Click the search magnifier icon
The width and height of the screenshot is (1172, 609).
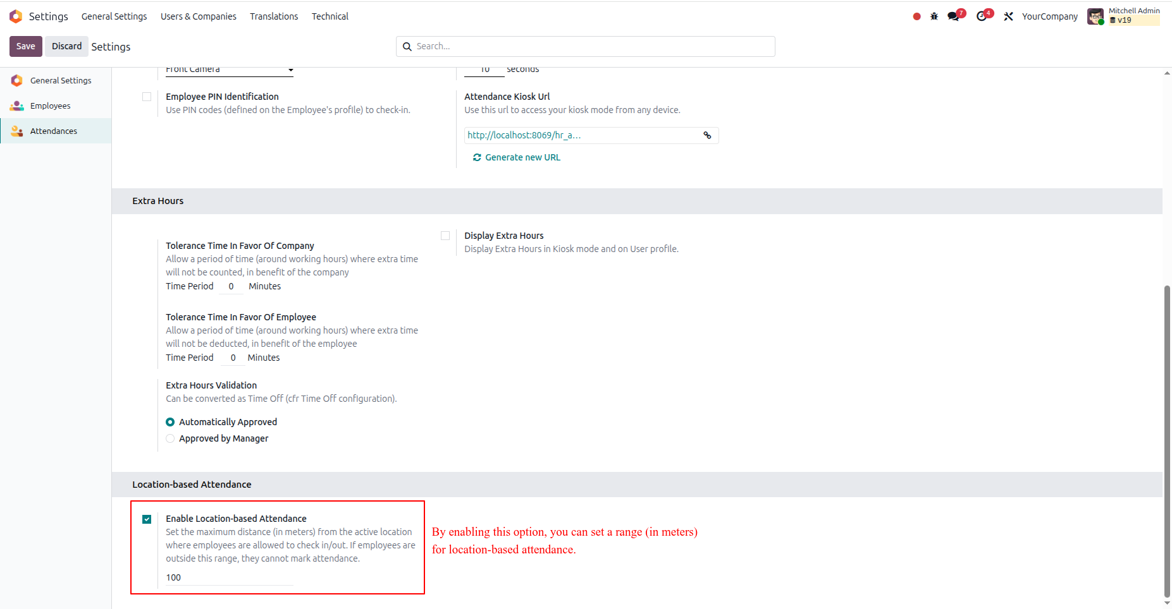click(x=407, y=47)
